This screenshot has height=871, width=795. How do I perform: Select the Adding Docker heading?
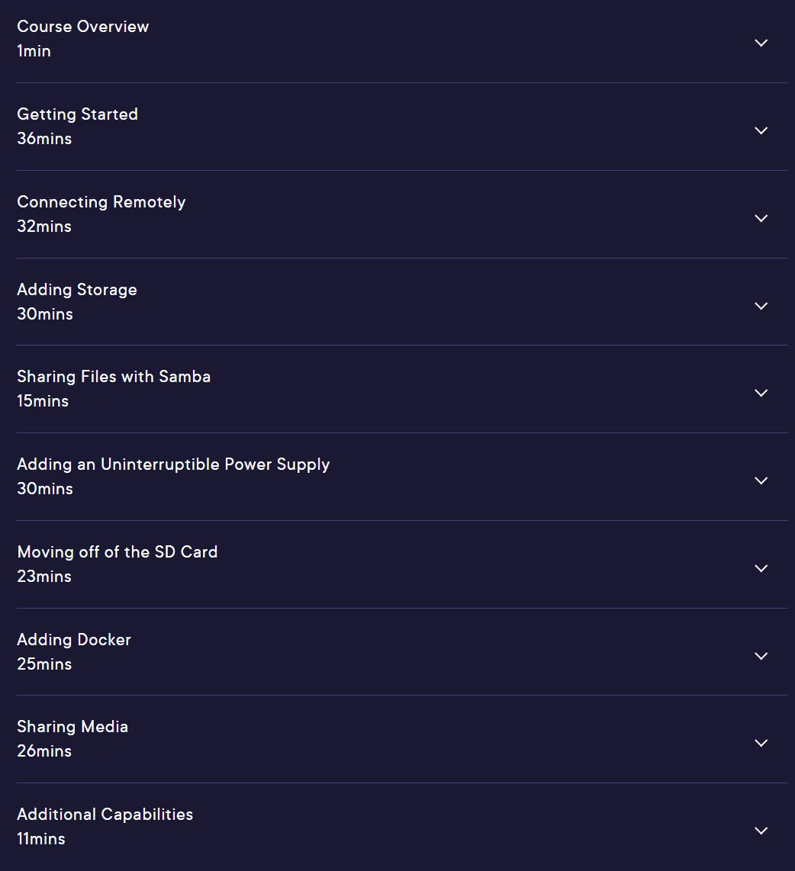point(74,640)
